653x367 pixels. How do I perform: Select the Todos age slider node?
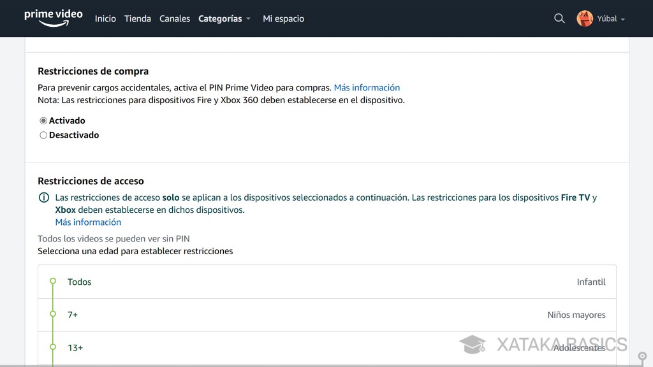(53, 282)
